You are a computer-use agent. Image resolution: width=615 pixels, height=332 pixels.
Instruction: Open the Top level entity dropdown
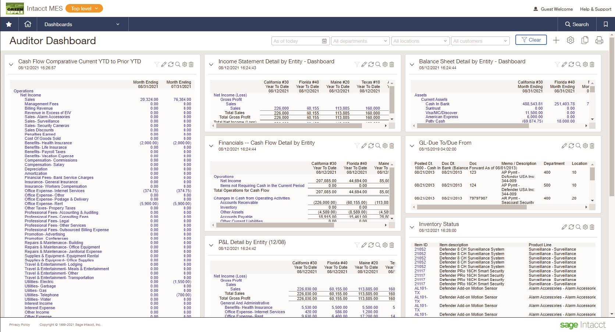[x=84, y=8]
